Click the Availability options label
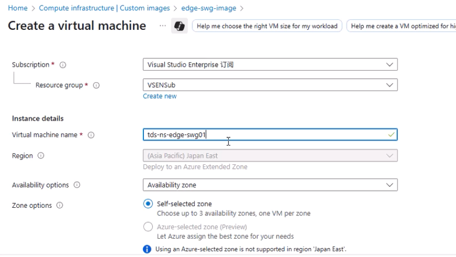Image resolution: width=456 pixels, height=257 pixels. click(x=40, y=185)
